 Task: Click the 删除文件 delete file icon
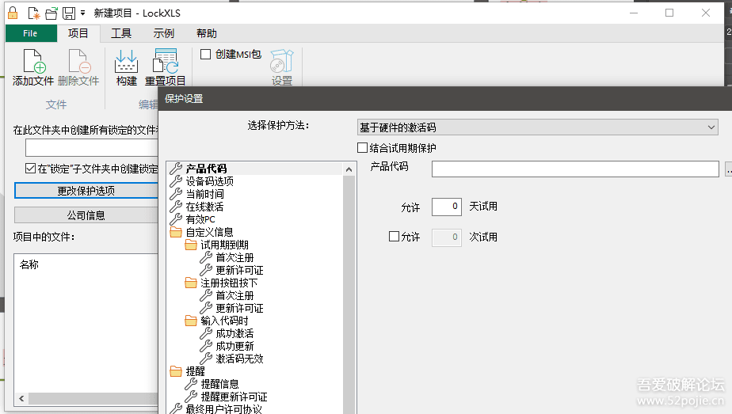pos(78,62)
